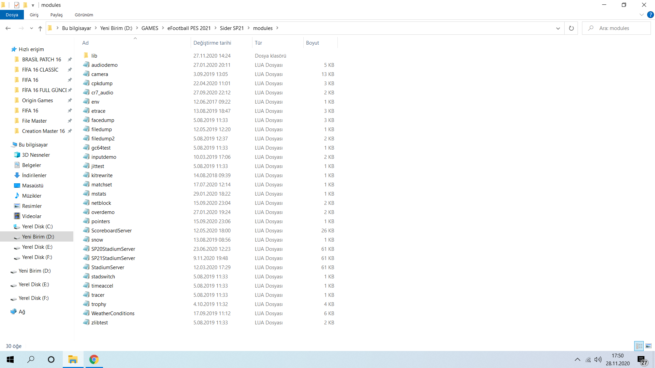655x368 pixels.
Task: Open Customize Quick Access Toolbar dropdown
Action: click(x=33, y=5)
